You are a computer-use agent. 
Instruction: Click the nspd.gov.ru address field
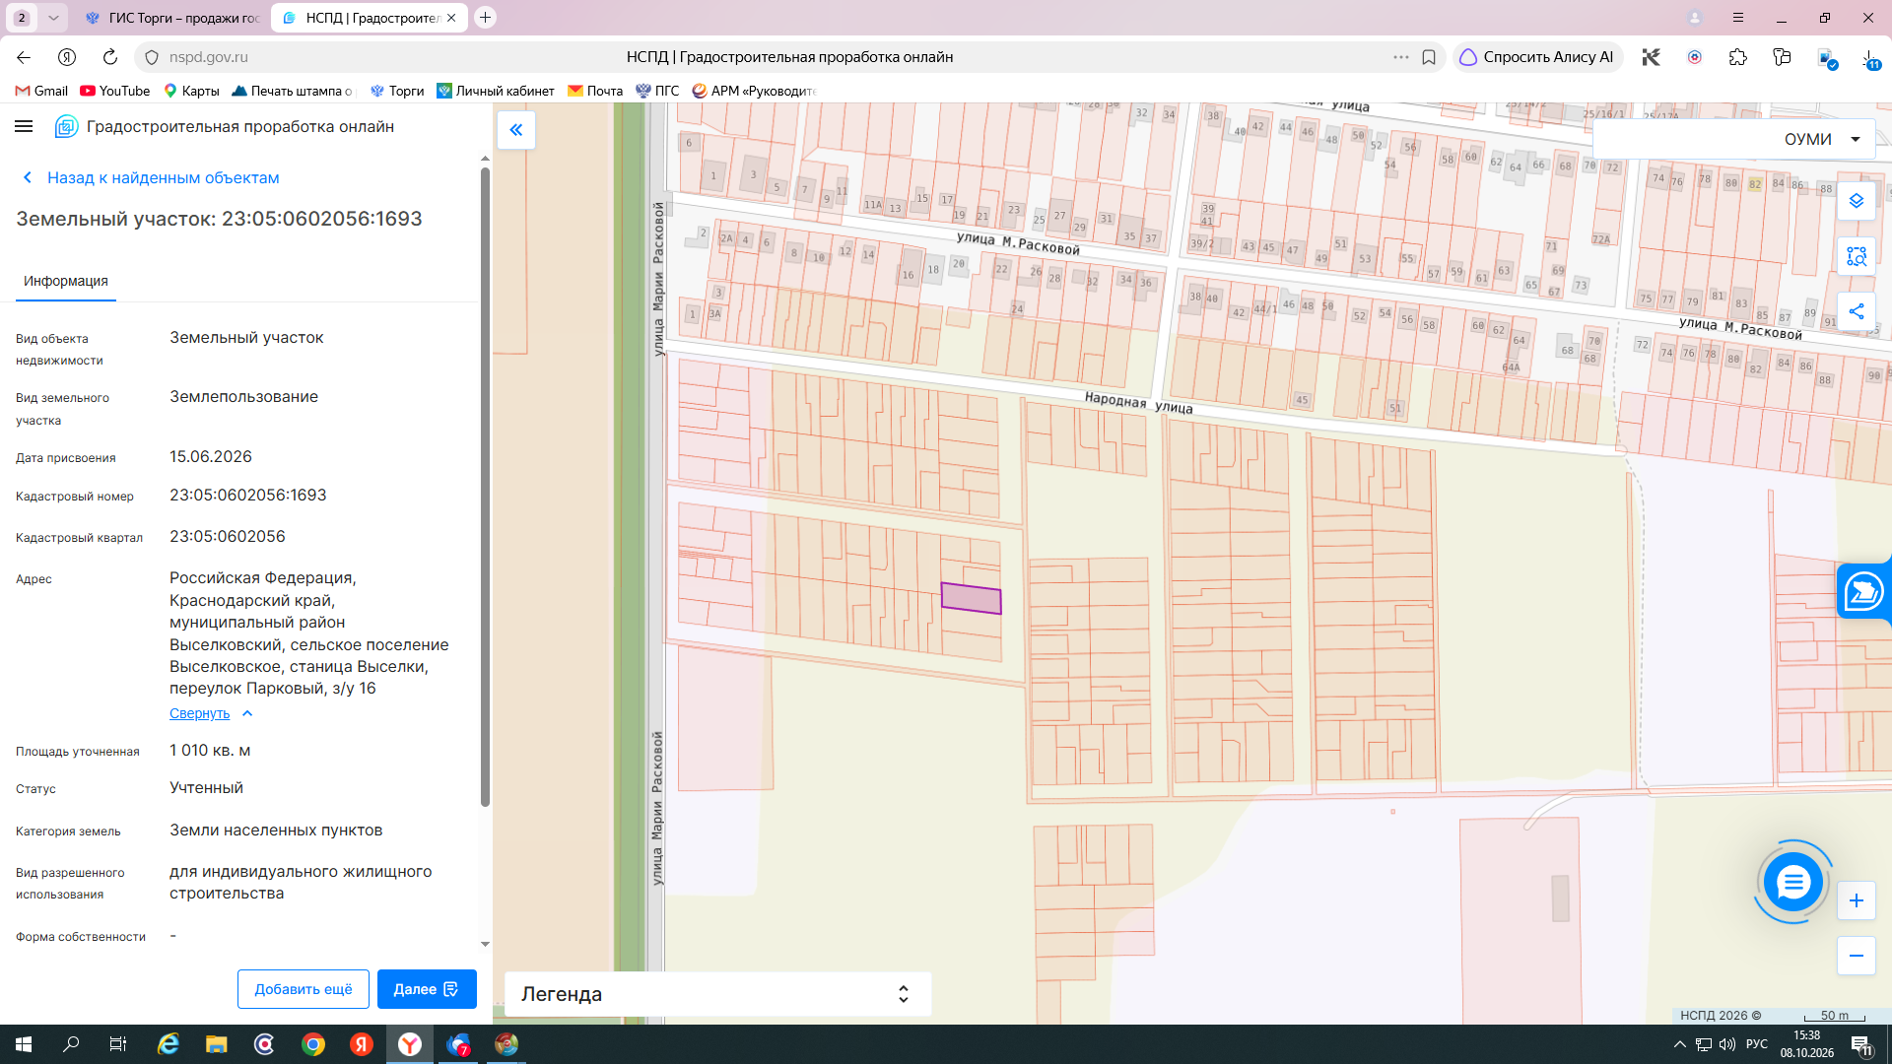(x=208, y=57)
